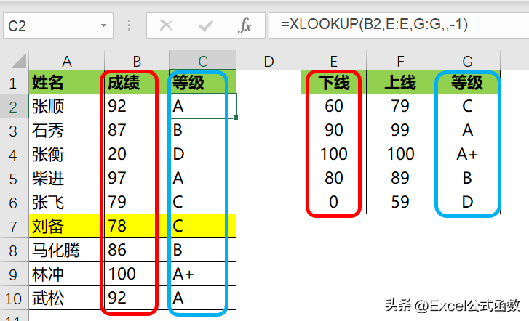The height and width of the screenshot is (321, 529).
Task: Select row 2 header
Action: 14,106
